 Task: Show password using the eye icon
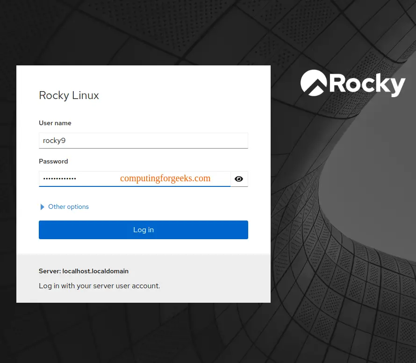click(x=239, y=179)
